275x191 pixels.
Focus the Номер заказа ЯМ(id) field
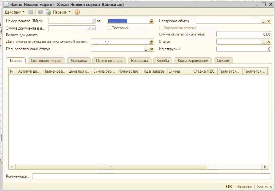(x=72, y=21)
